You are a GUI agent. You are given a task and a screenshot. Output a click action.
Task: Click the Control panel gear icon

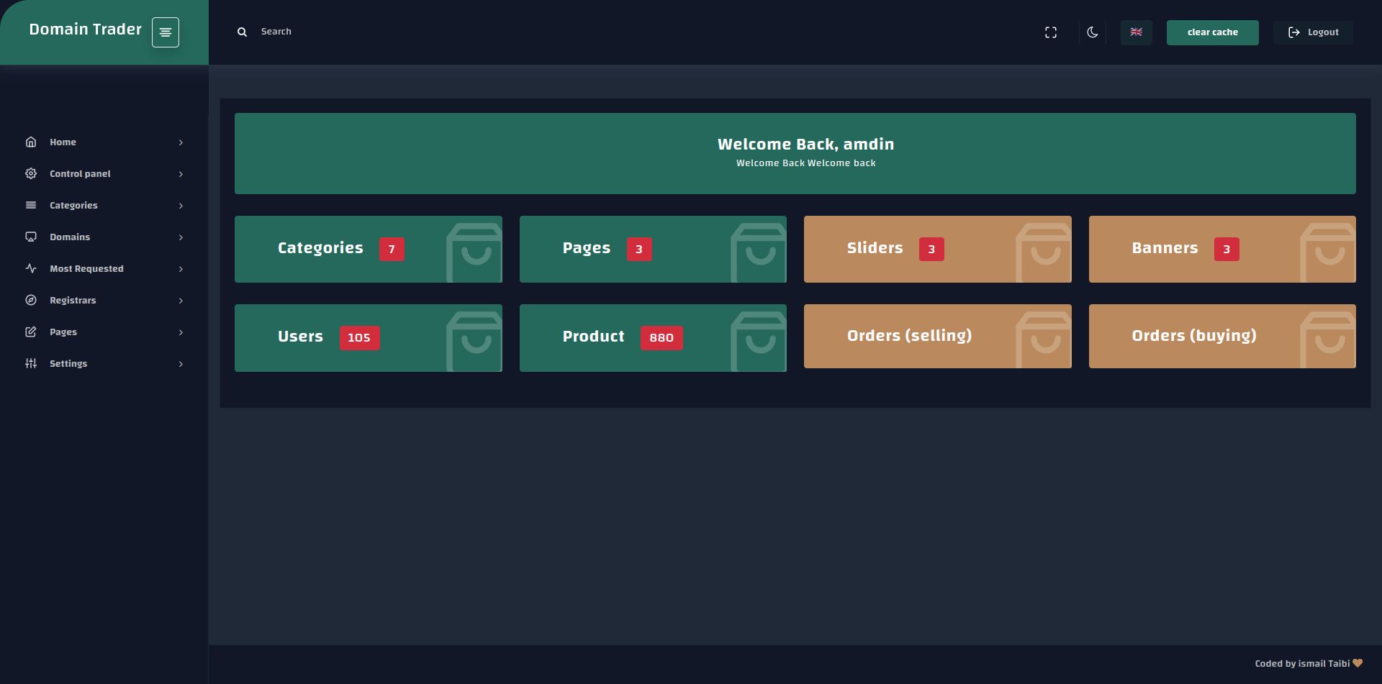pos(31,173)
